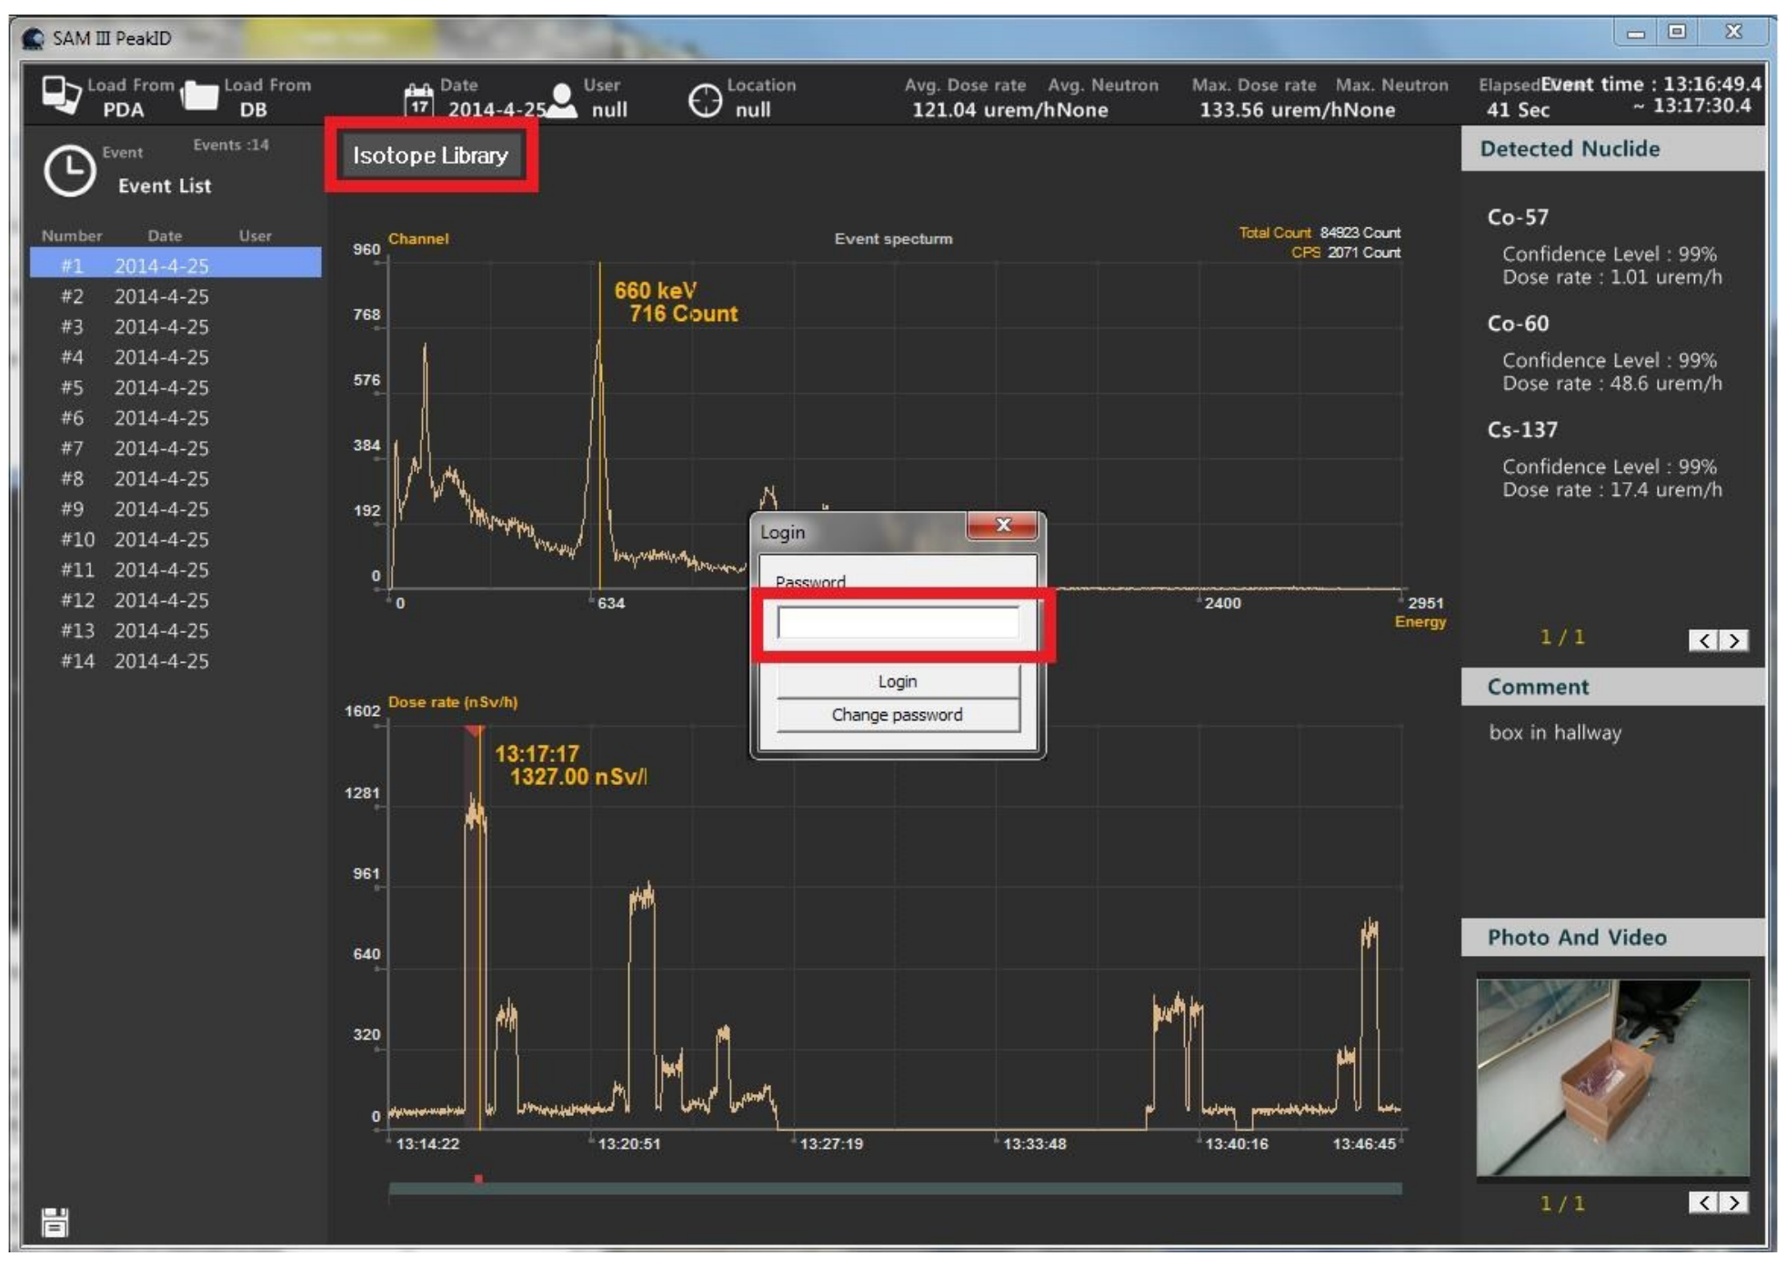Image resolution: width=1786 pixels, height=1266 pixels.
Task: Click the Event List clock icon
Action: 70,170
